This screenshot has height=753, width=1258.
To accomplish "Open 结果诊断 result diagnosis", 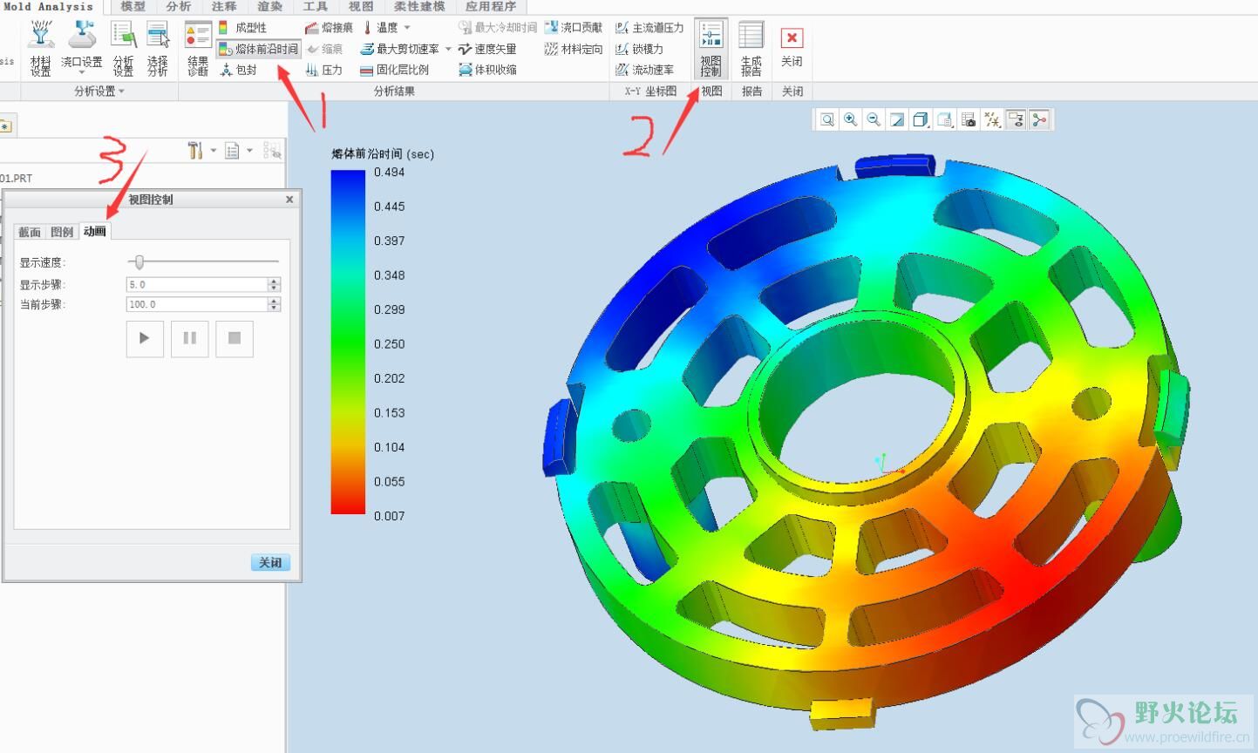I will pos(198,49).
